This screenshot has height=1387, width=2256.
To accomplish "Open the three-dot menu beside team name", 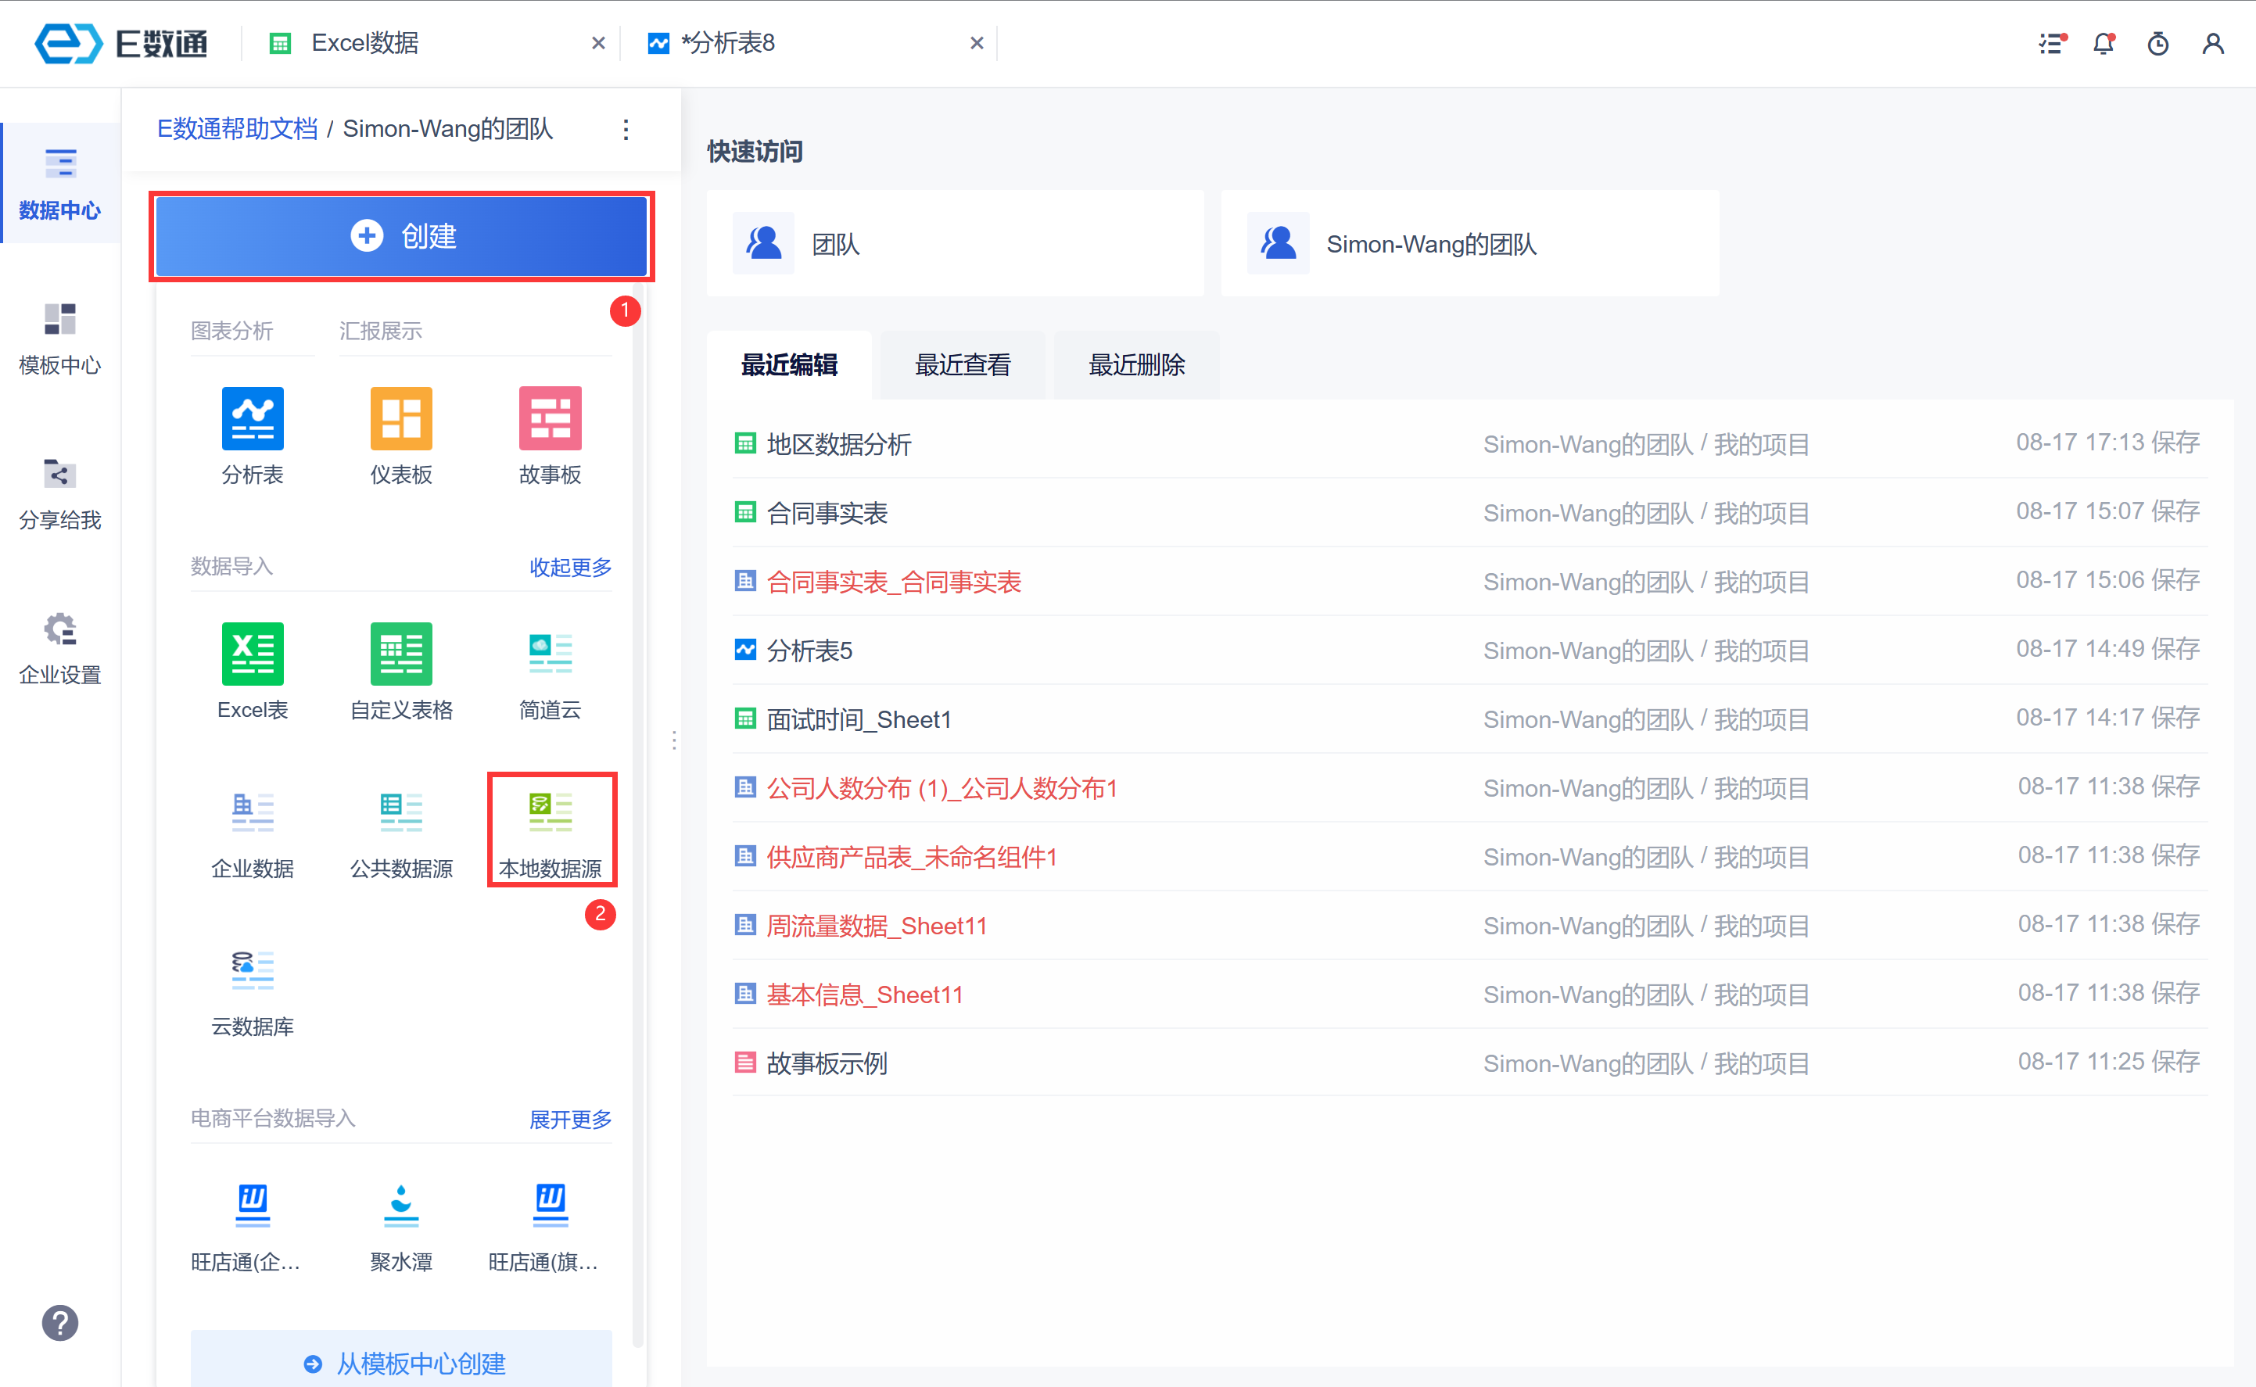I will (x=626, y=129).
